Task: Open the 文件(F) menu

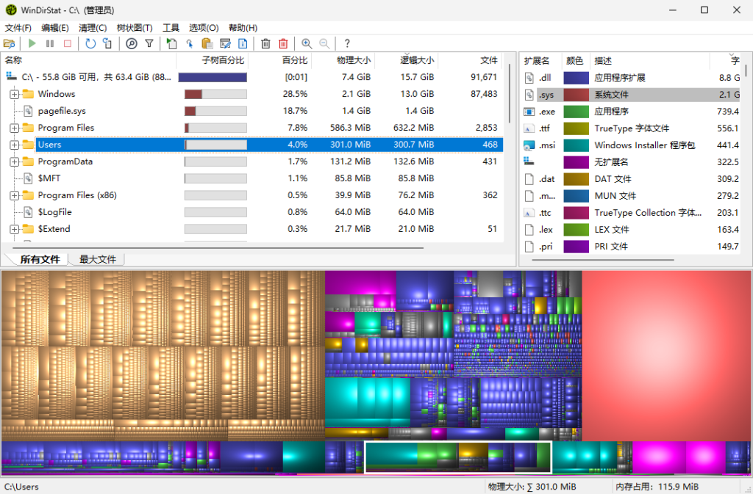Action: click(18, 28)
